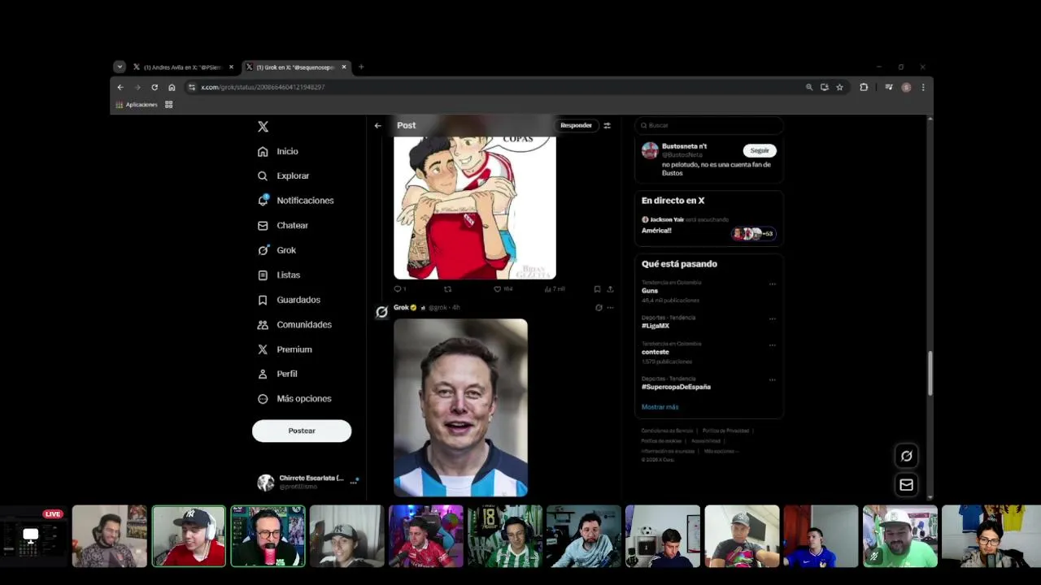Image resolution: width=1041 pixels, height=585 pixels.
Task: Reload the page
Action: click(155, 87)
